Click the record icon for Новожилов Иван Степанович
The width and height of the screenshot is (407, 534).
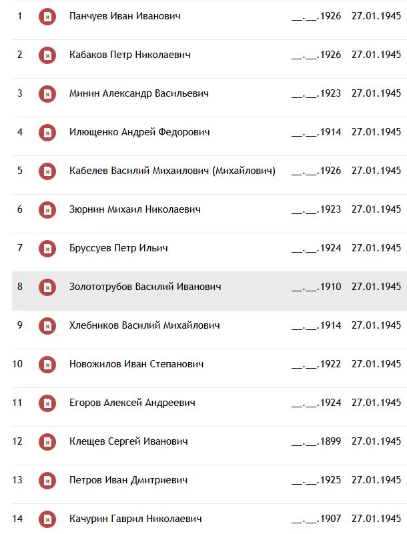click(x=47, y=365)
